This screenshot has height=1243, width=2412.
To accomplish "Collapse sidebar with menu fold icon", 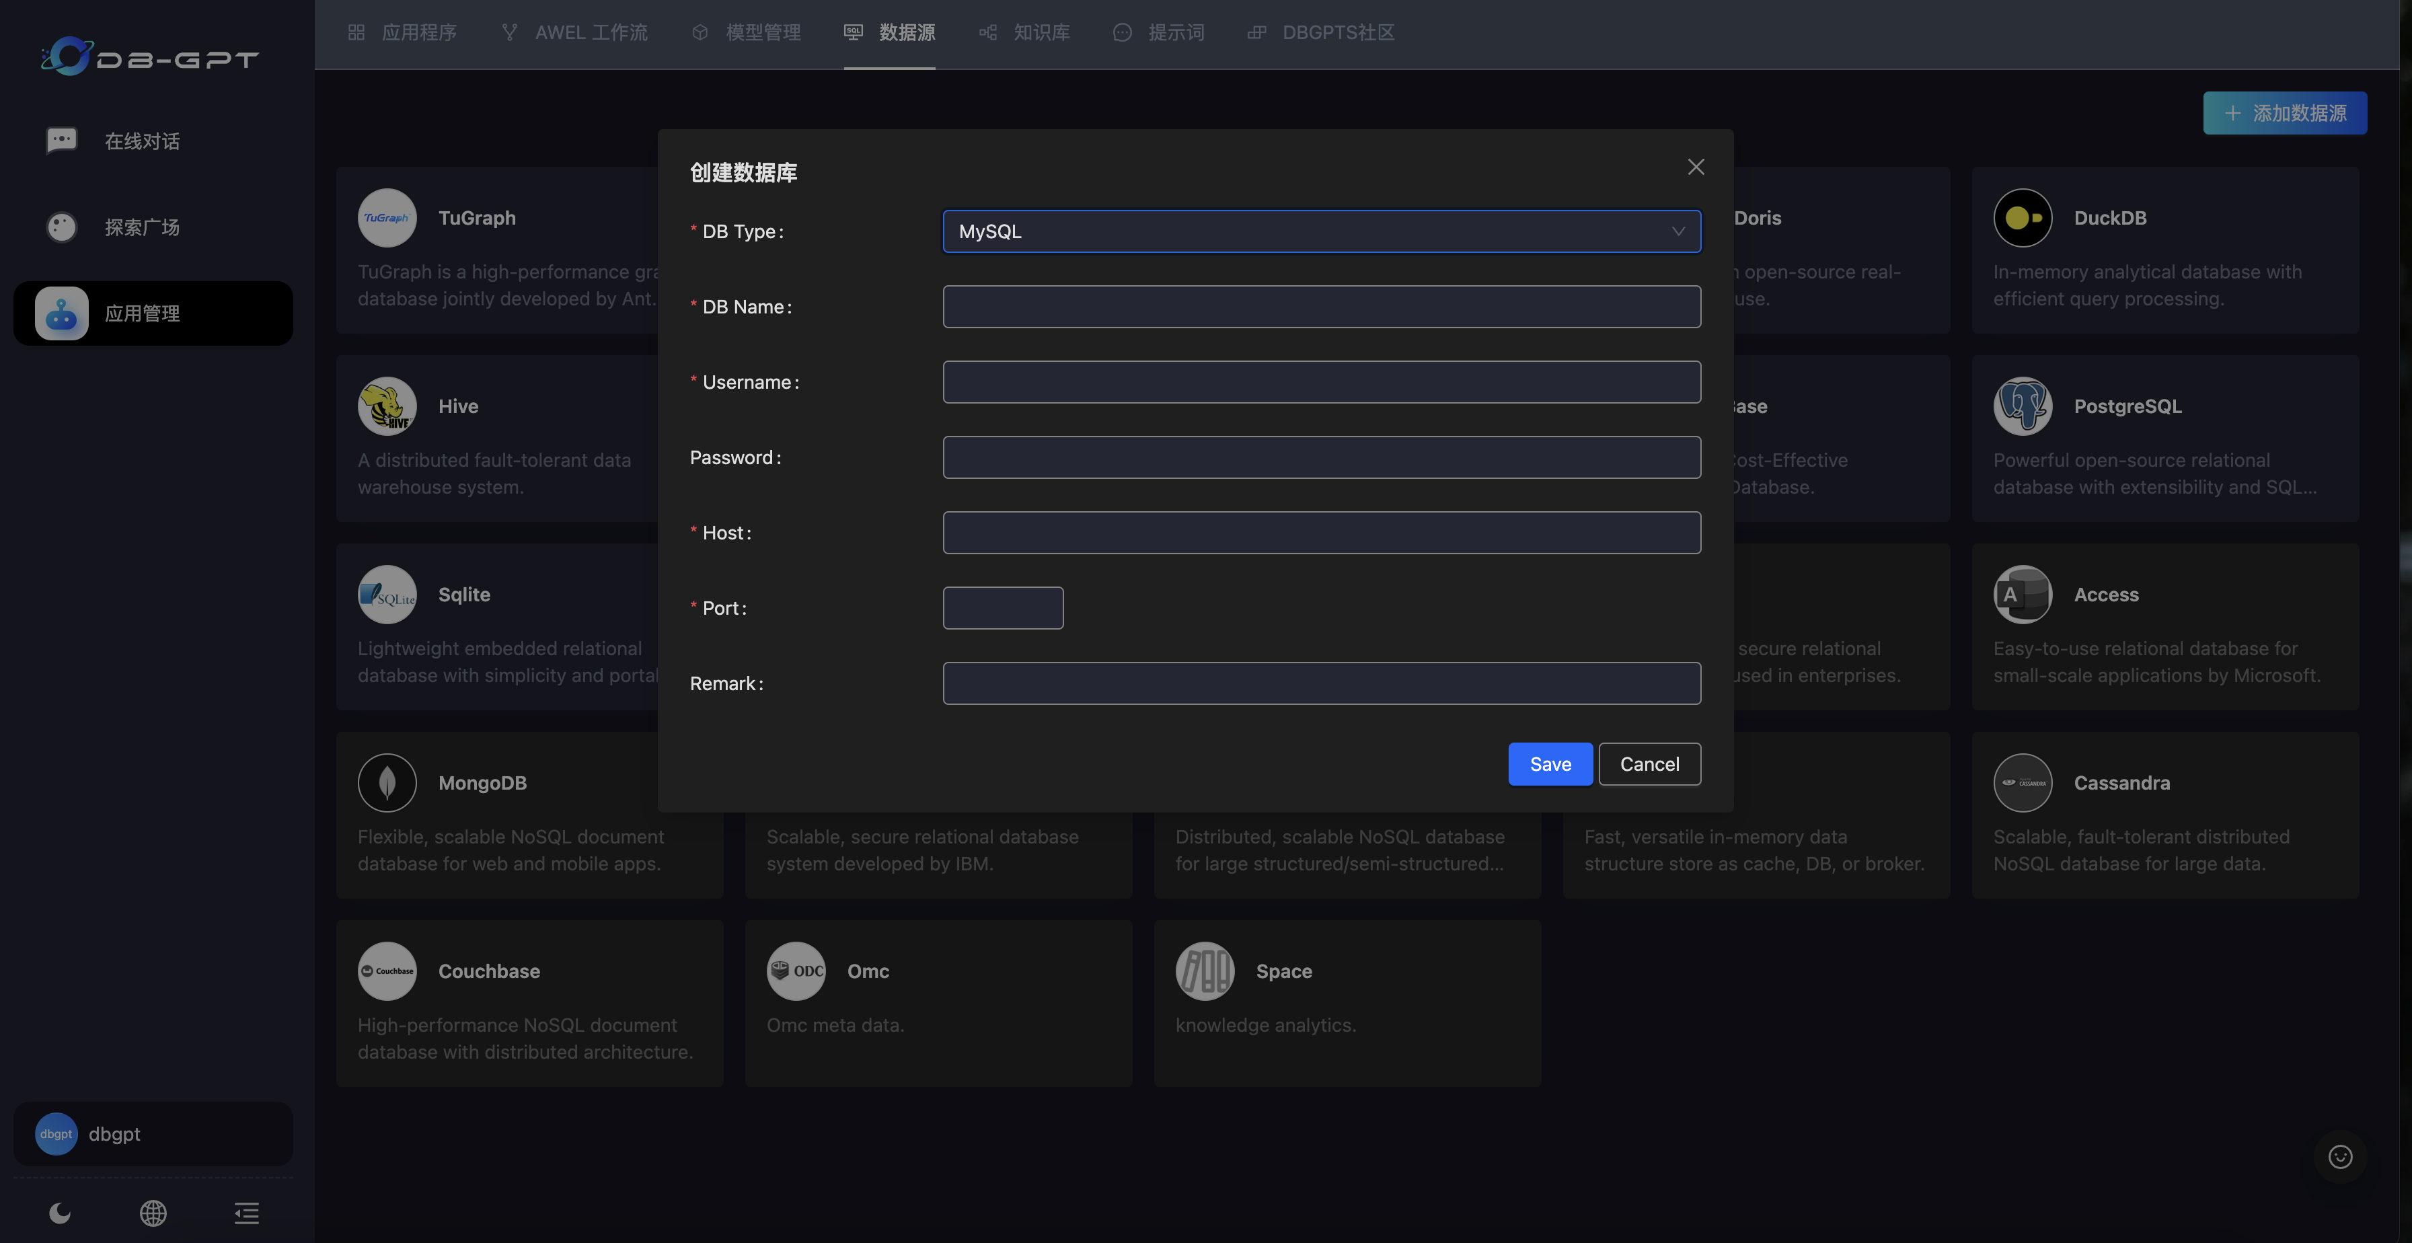I will coord(246,1213).
